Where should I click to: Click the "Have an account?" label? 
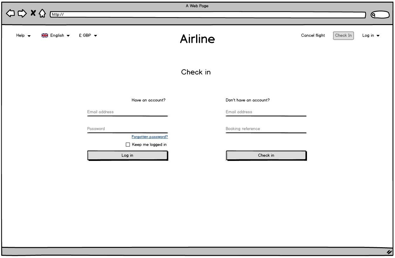[x=148, y=100]
